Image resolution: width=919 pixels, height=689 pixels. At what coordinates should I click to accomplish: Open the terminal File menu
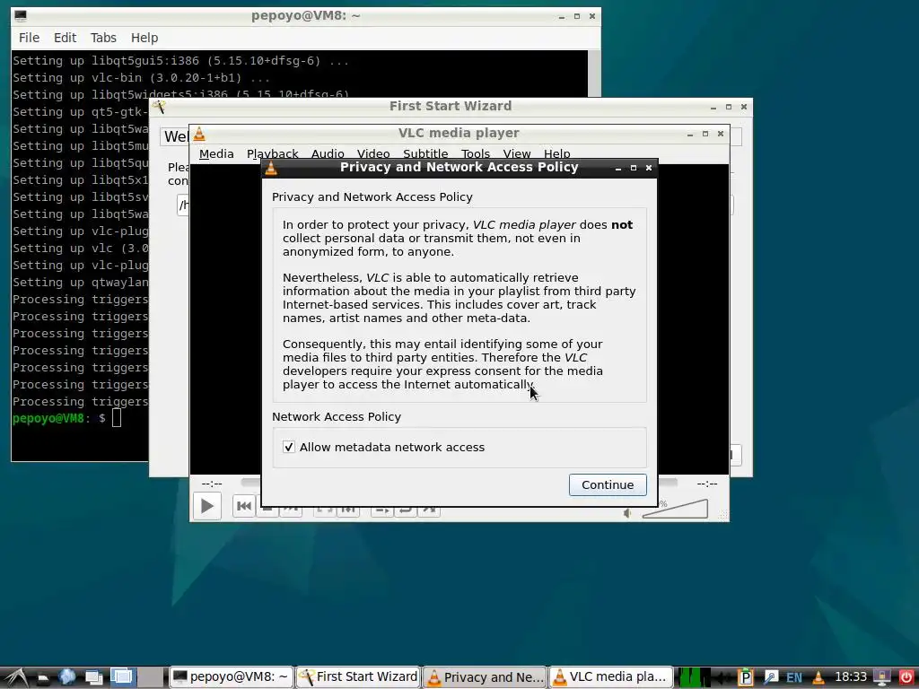point(29,38)
